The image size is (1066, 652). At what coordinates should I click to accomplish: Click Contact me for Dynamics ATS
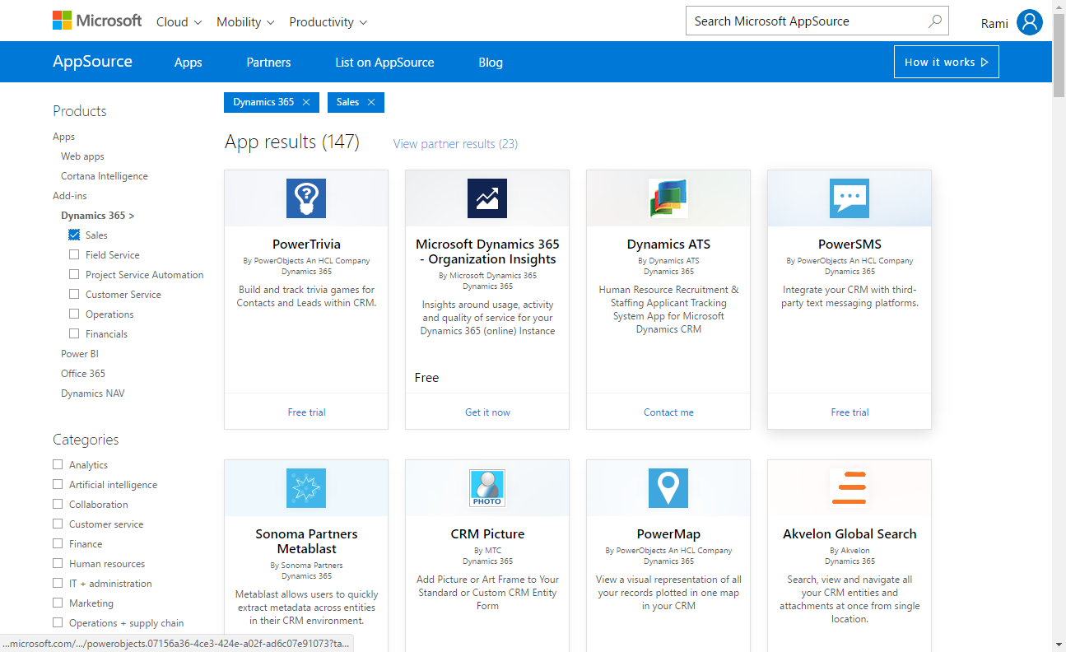click(x=668, y=412)
